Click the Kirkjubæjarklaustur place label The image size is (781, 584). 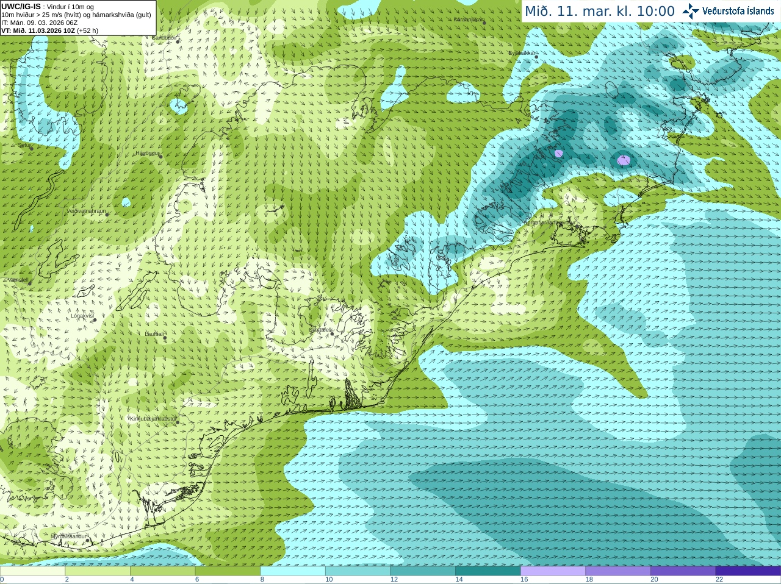click(152, 419)
